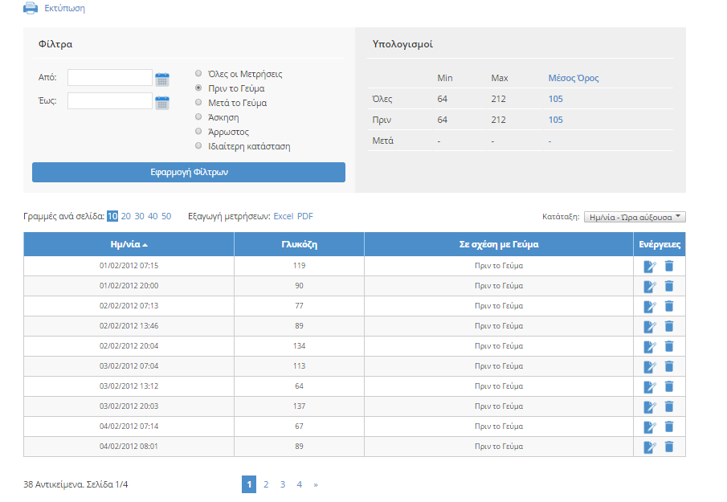
Task: Open the Κατάταξη sort dropdown
Action: pos(635,217)
